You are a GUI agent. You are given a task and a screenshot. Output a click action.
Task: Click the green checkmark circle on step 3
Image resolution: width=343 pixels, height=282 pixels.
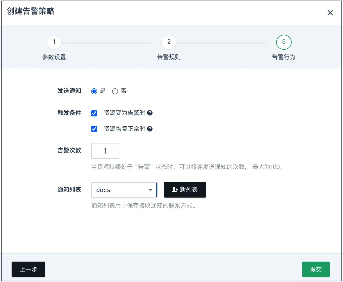(284, 42)
